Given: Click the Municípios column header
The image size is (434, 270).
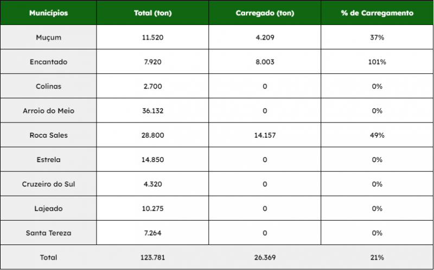Looking at the screenshot, I should (49, 13).
